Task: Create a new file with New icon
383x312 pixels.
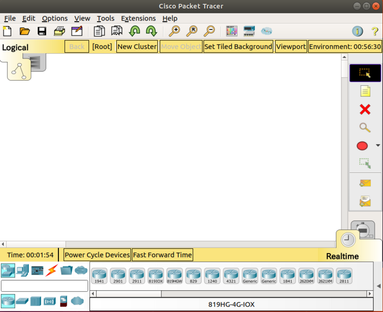Action: [x=7, y=31]
